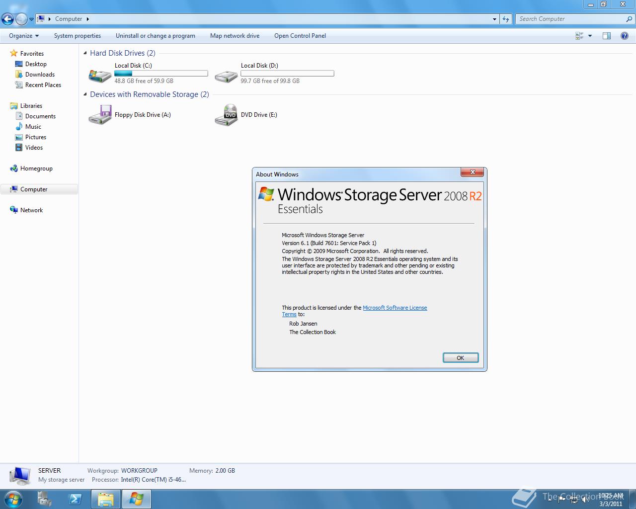Image resolution: width=636 pixels, height=509 pixels.
Task: Open the view options dropdown arrow
Action: click(590, 36)
